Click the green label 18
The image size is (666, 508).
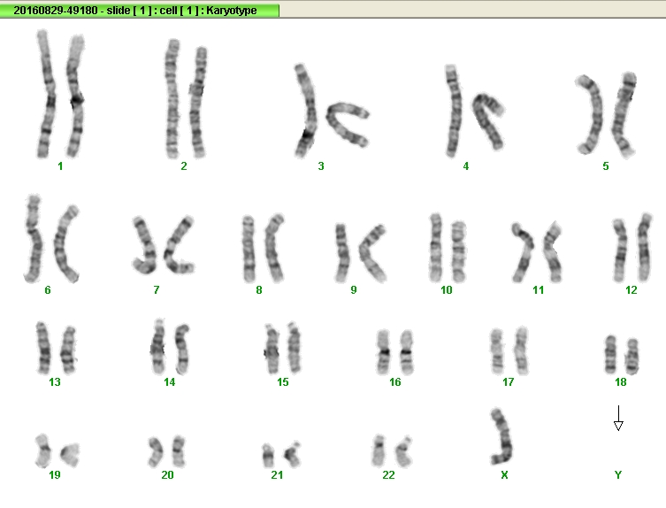pyautogui.click(x=621, y=382)
